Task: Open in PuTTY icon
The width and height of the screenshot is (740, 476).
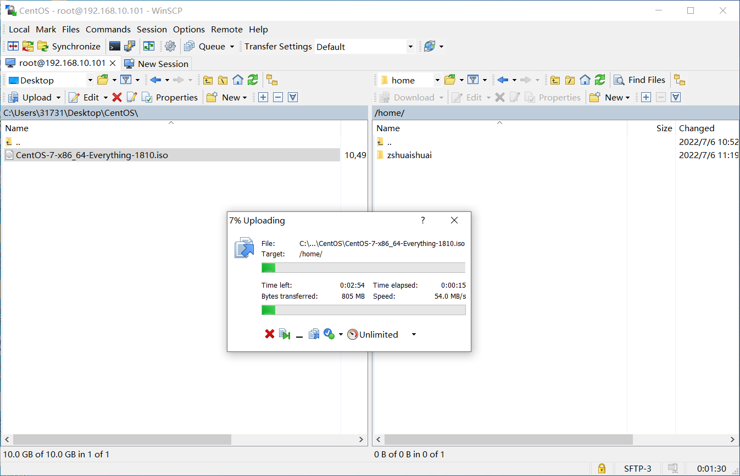Action: [130, 46]
